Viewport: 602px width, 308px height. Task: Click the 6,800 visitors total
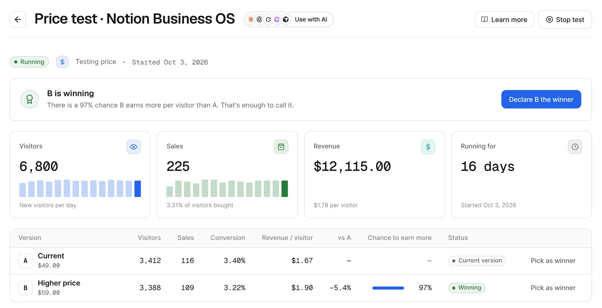coord(39,167)
